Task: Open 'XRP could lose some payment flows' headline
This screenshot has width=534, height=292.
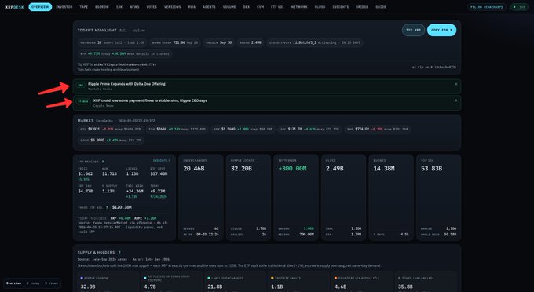Action: point(150,100)
